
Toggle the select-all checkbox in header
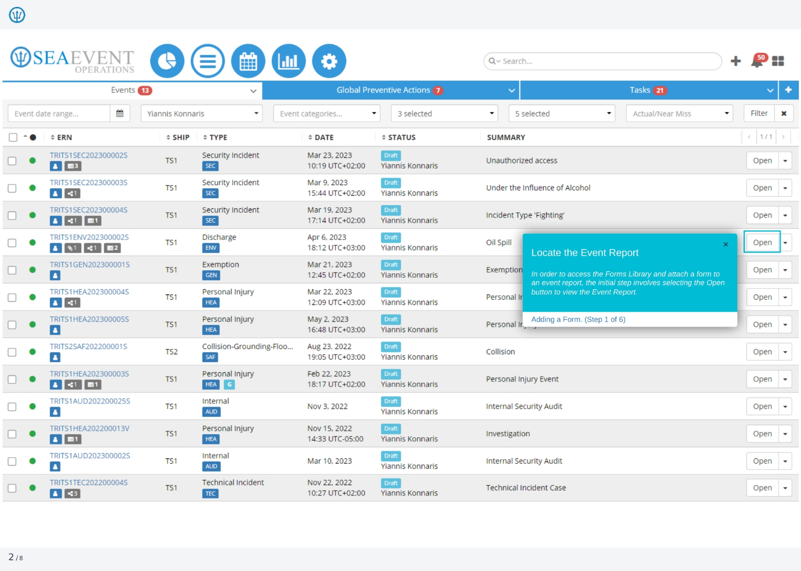click(13, 137)
